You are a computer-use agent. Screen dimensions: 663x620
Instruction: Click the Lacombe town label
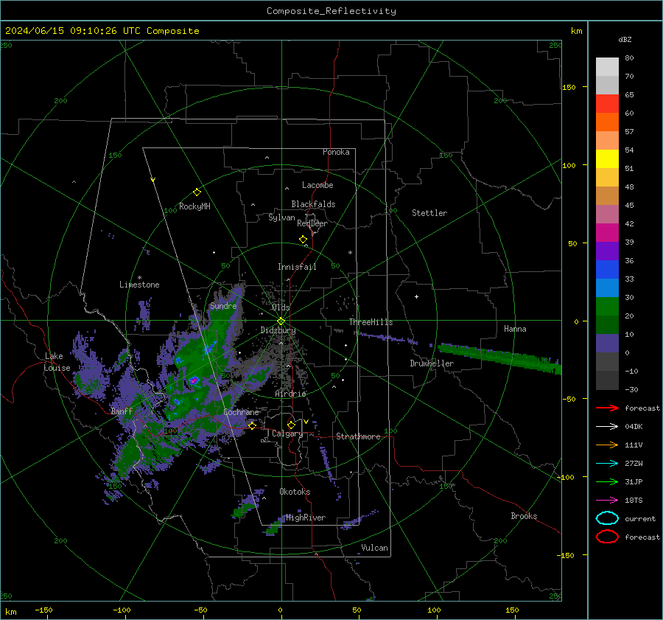[x=318, y=185]
